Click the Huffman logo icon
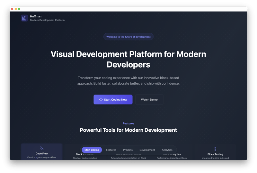The width and height of the screenshot is (257, 173). coord(24,18)
